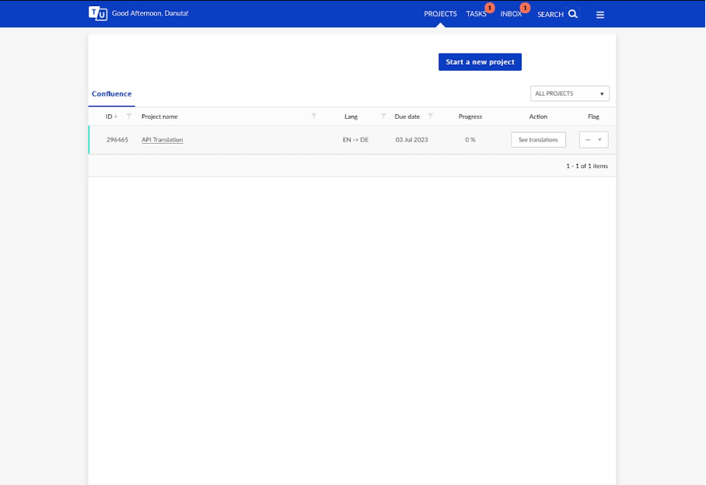Click the ID column filter icon
The image size is (706, 485).
pyautogui.click(x=129, y=116)
